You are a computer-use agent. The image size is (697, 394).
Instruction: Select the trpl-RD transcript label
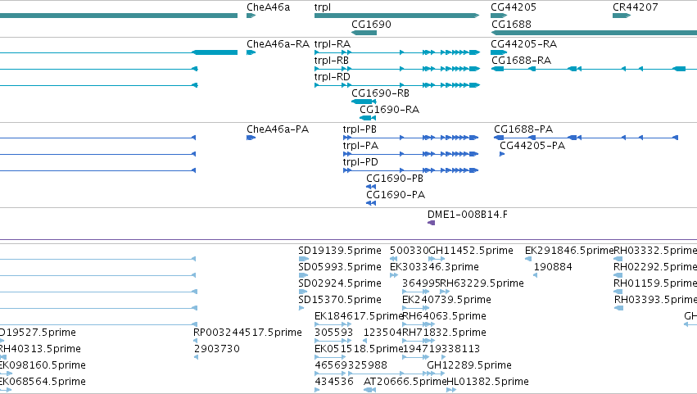coord(332,77)
